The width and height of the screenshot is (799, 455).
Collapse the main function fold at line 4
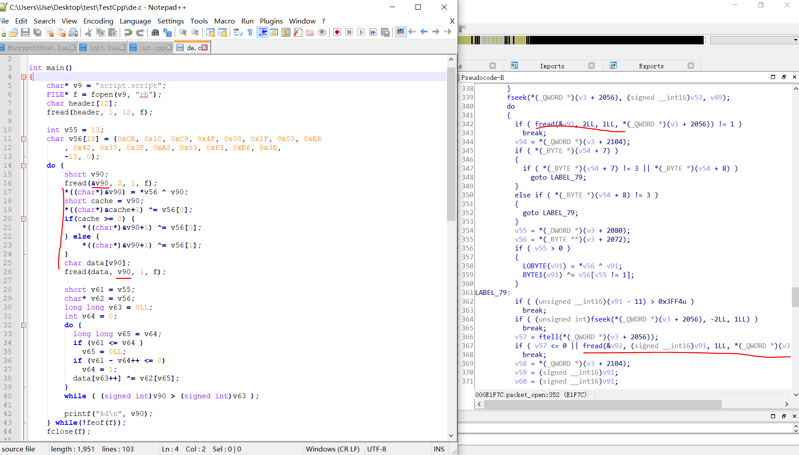(23, 77)
